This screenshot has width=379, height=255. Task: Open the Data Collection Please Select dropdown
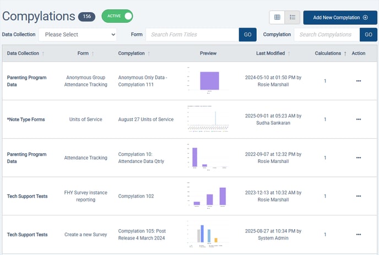pos(78,35)
